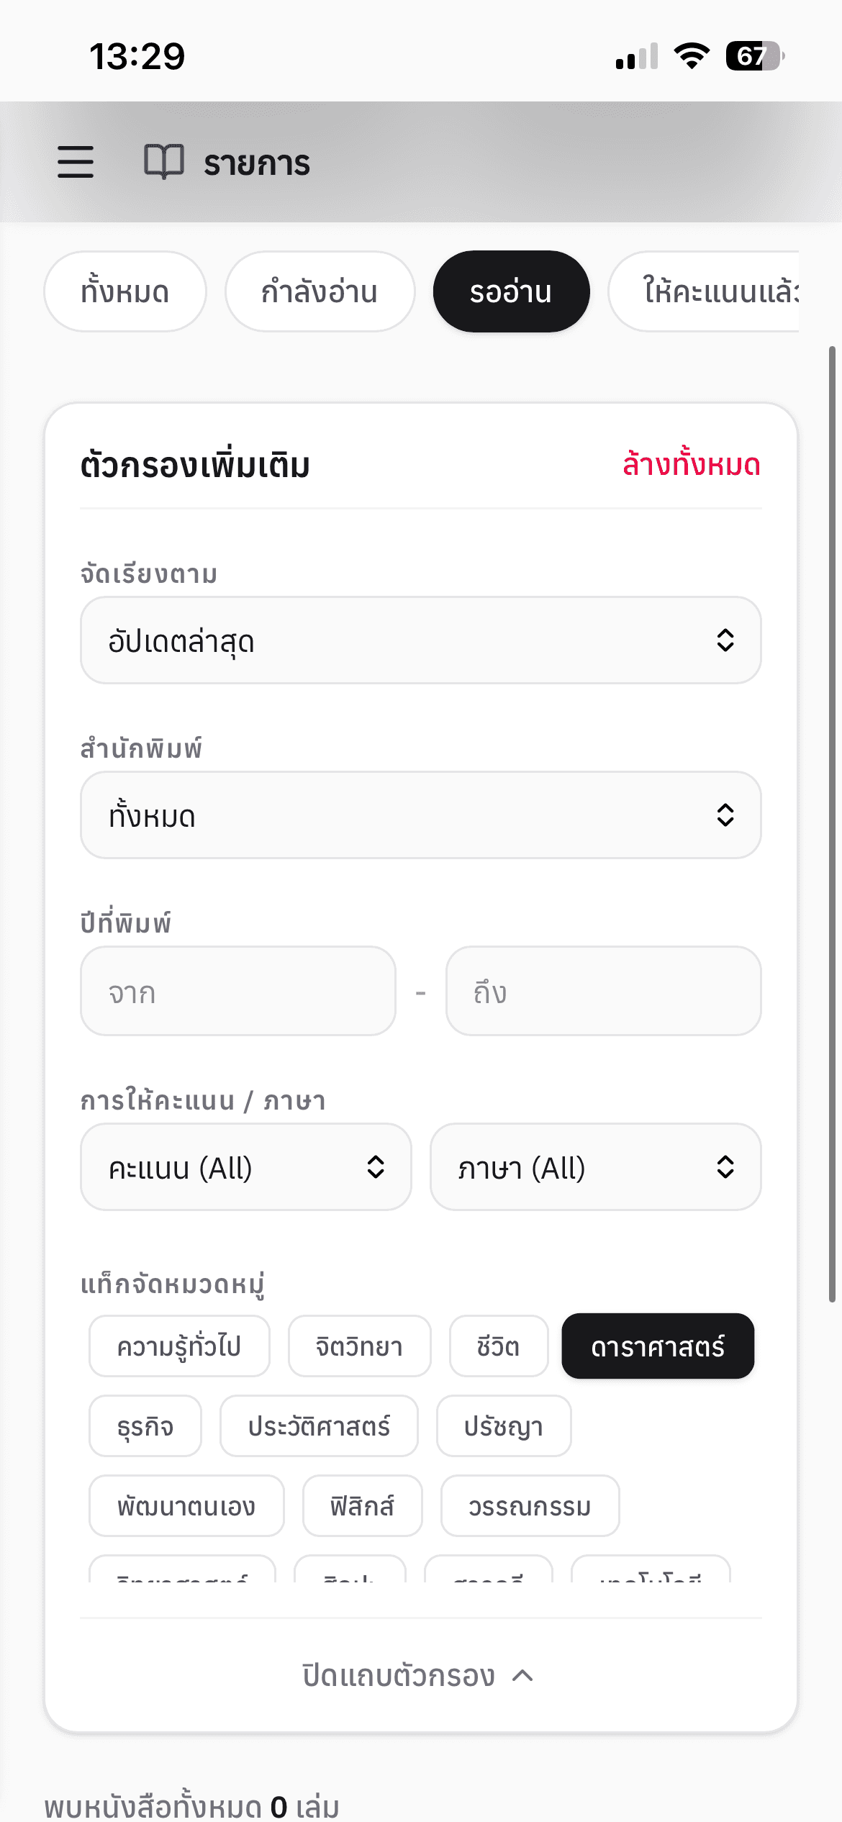Switch to the ทั้งหมด tab

(x=125, y=291)
